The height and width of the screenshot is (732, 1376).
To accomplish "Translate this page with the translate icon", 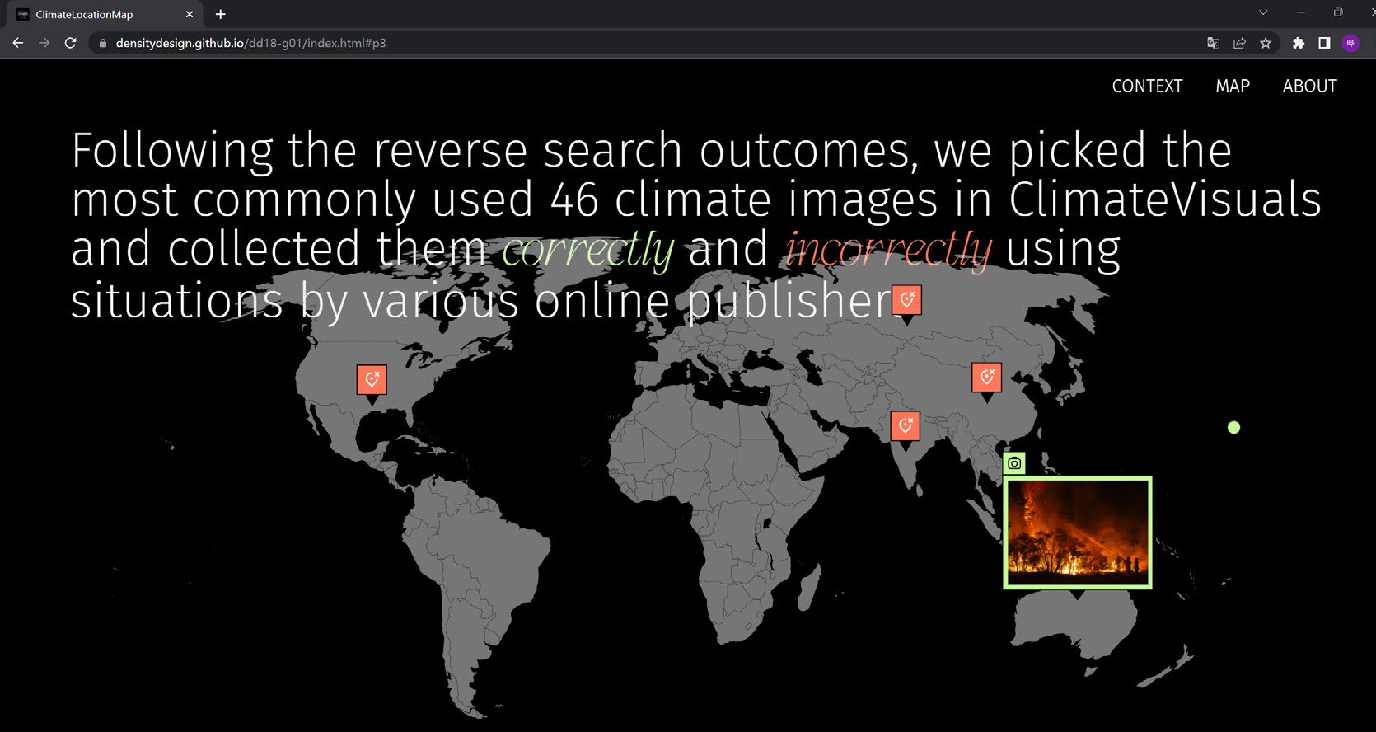I will point(1213,43).
